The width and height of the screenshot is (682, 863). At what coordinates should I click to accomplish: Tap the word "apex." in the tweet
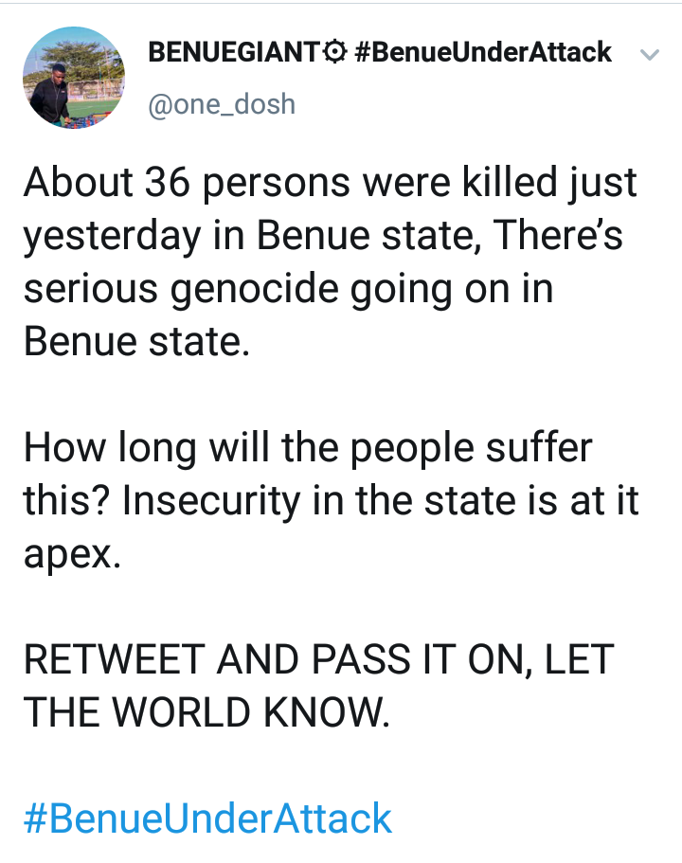[x=73, y=554]
